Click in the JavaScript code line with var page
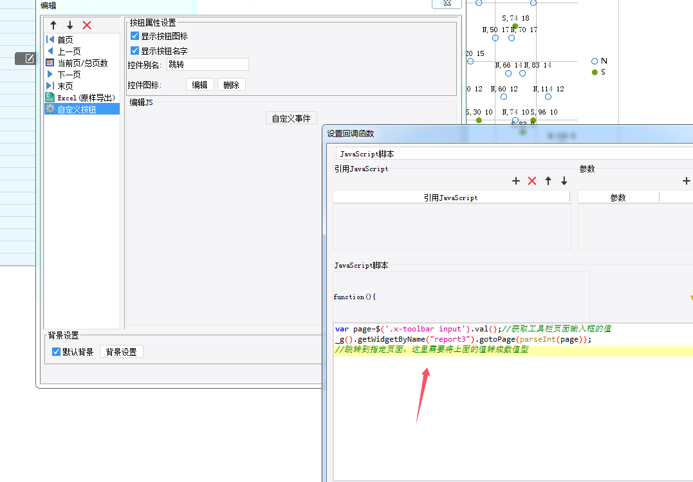 click(x=473, y=329)
